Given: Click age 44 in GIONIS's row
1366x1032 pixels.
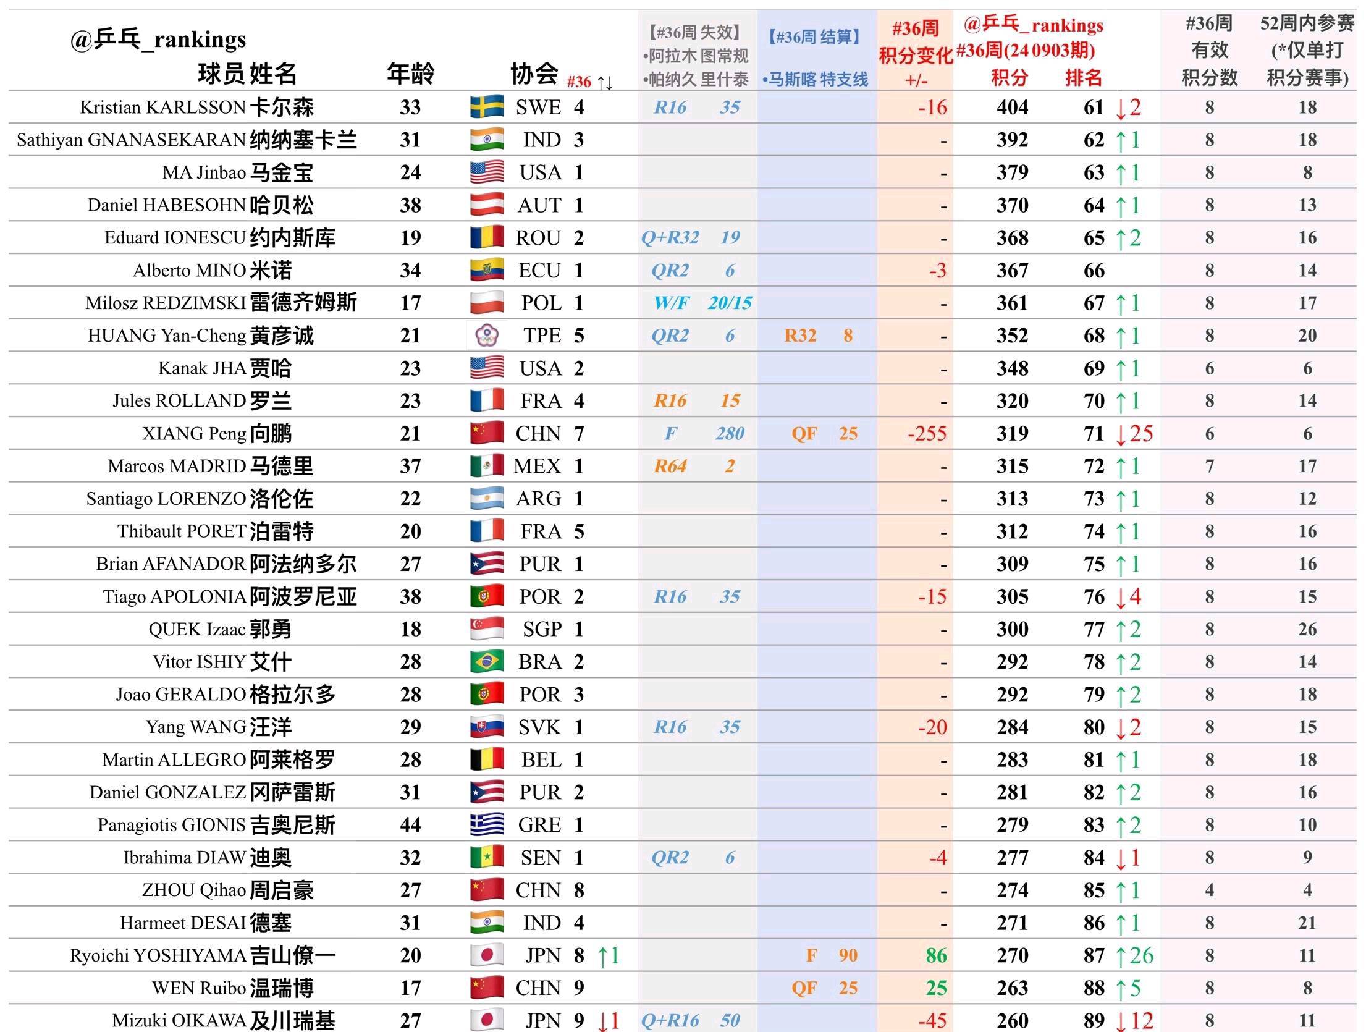Looking at the screenshot, I should pos(411,825).
